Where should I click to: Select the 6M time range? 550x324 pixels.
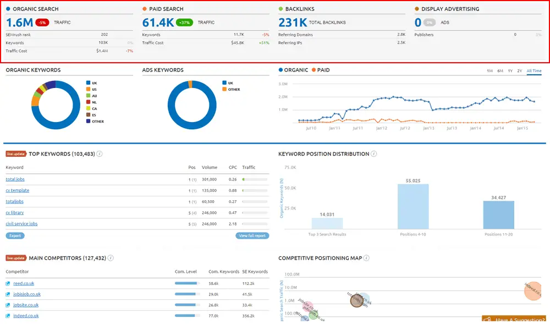click(500, 71)
